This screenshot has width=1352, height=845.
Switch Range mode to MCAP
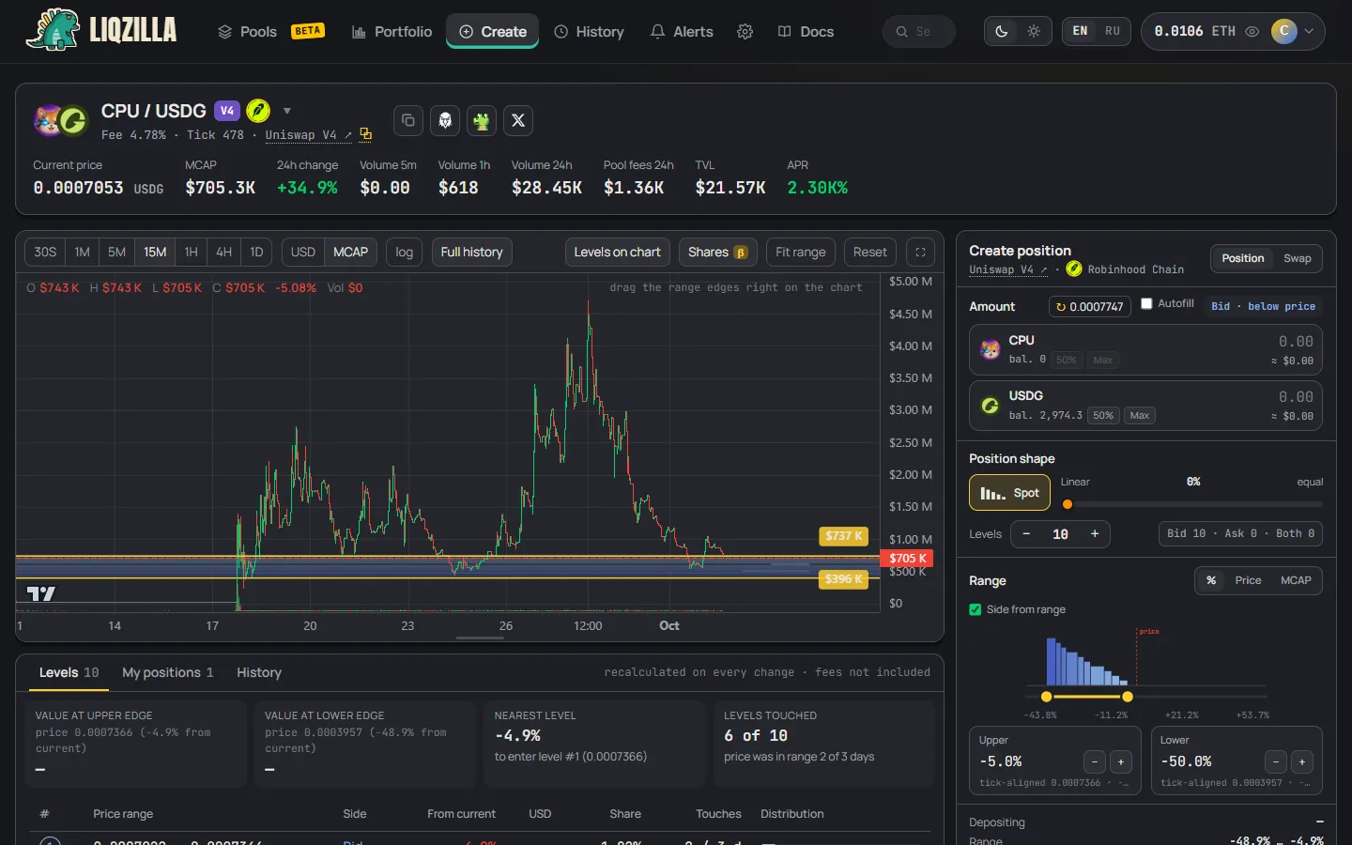point(1296,580)
